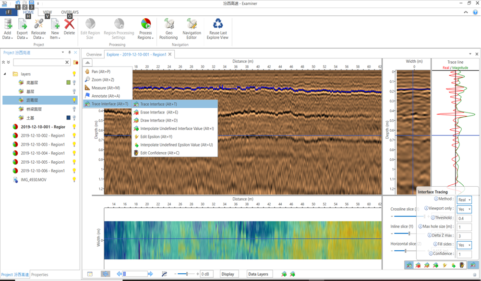Open the Method dropdown in Interface Tracing
The image size is (481, 281).
[464, 200]
